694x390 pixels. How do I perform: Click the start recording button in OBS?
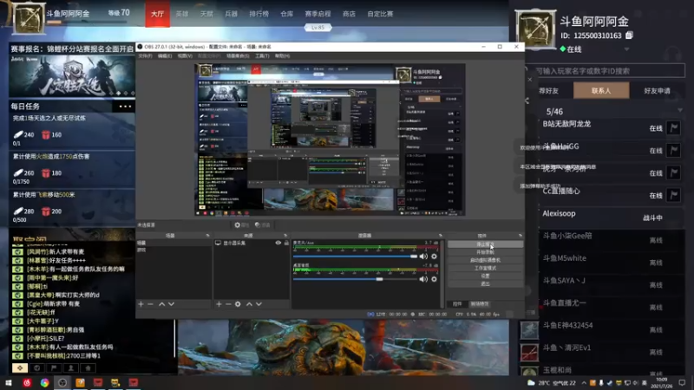click(x=485, y=252)
